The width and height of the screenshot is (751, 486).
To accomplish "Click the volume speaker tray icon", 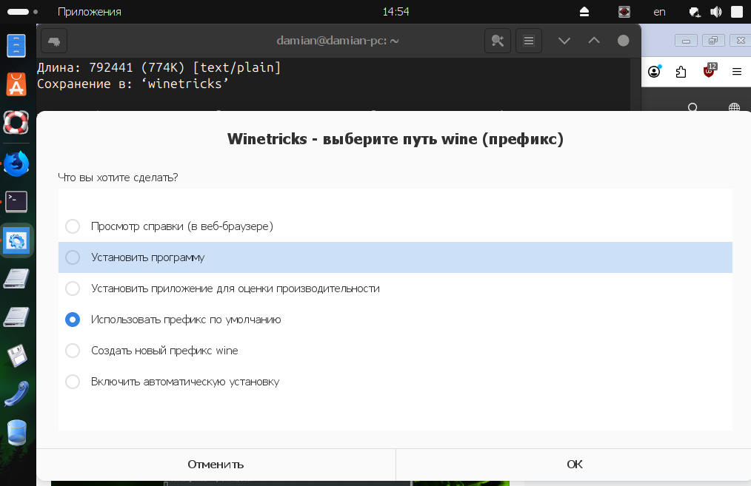I will tap(716, 12).
